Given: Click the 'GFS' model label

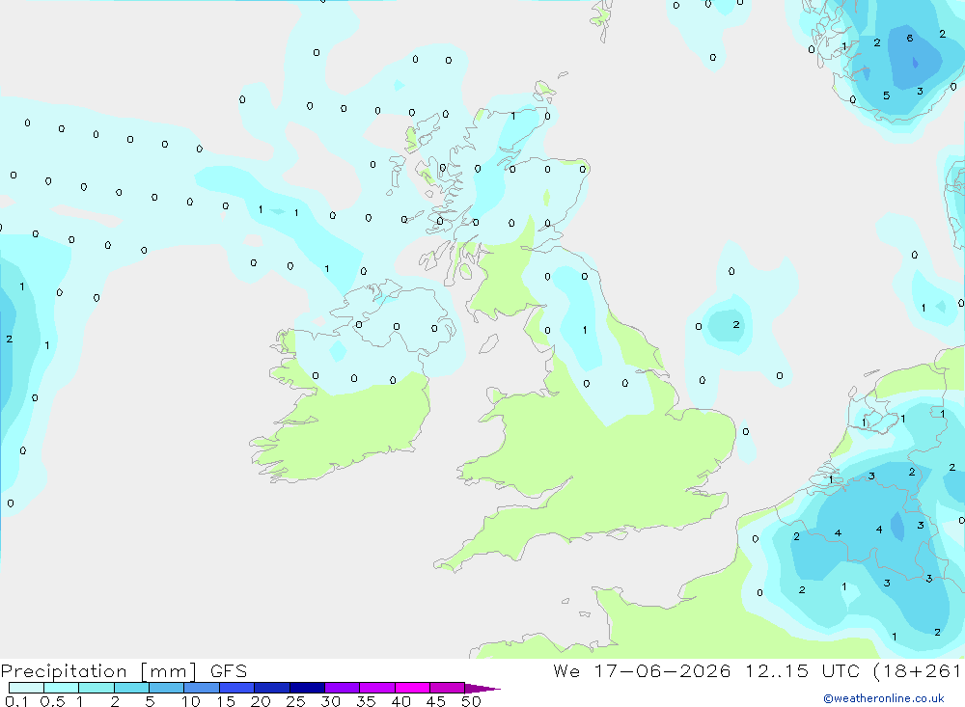Looking at the screenshot, I should [x=229, y=671].
